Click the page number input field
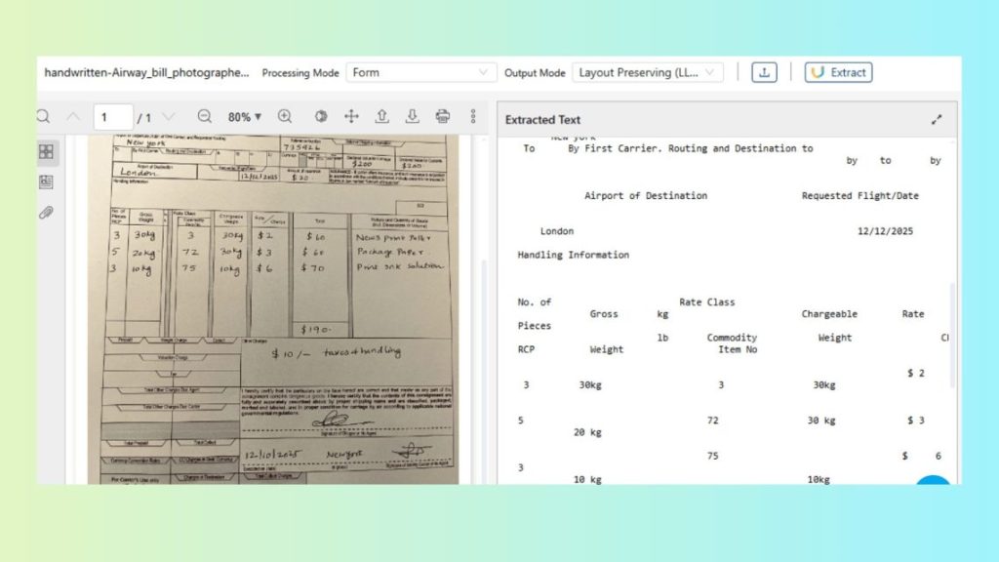This screenshot has width=999, height=562. [114, 117]
